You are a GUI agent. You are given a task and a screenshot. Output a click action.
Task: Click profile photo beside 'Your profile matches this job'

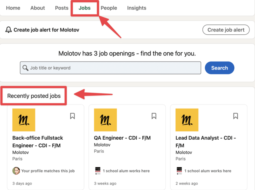pos(16,171)
